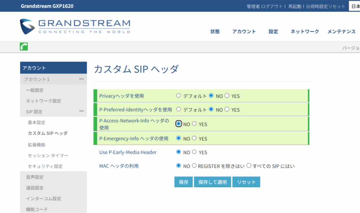
Task: Open the ネットワーク menu
Action: coord(304,31)
